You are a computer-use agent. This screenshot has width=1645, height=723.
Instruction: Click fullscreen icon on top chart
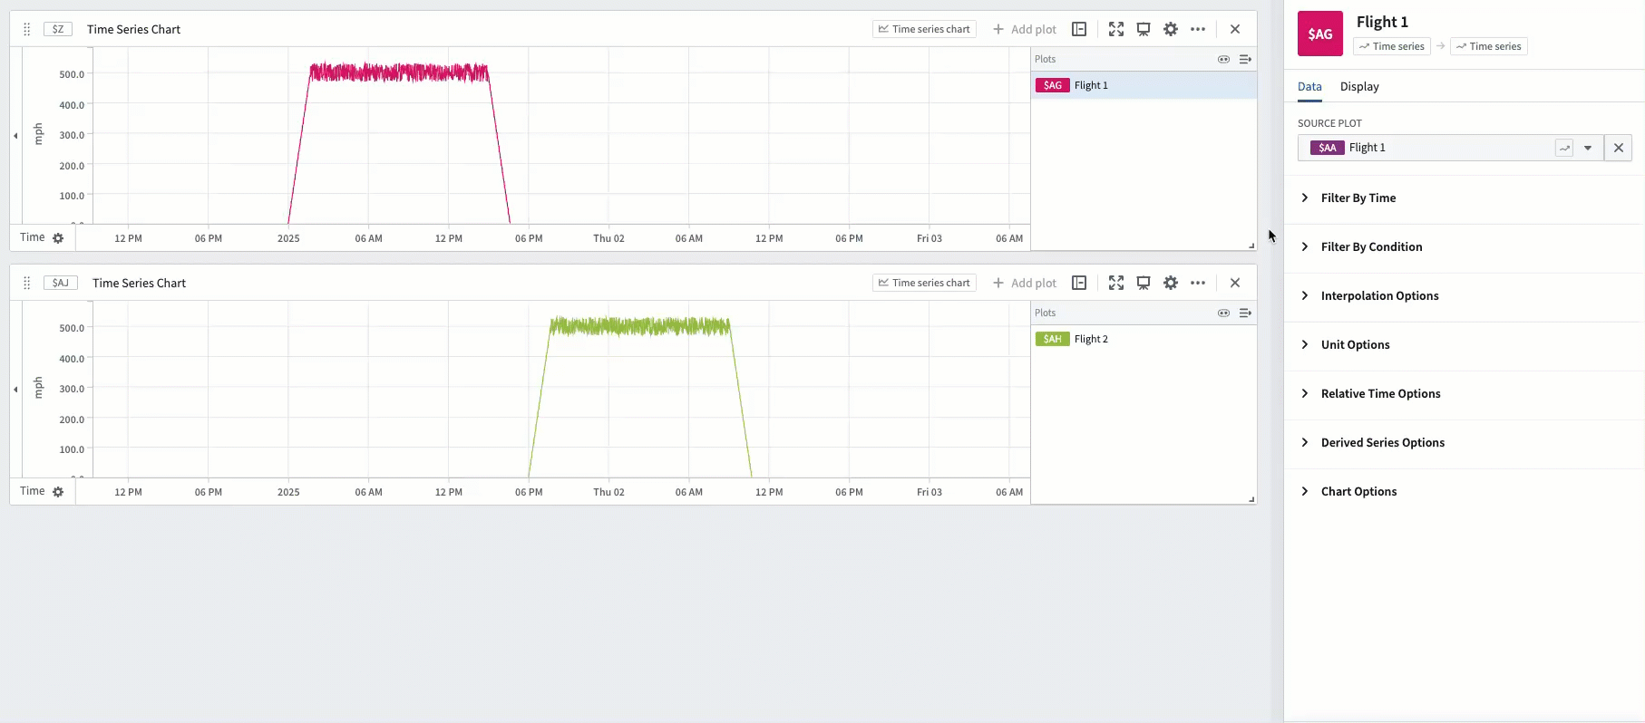[1116, 29]
